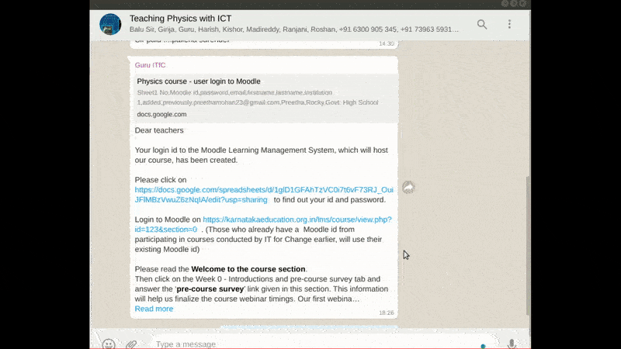
Task: Search within the chat using magnifier icon
Action: tap(482, 25)
